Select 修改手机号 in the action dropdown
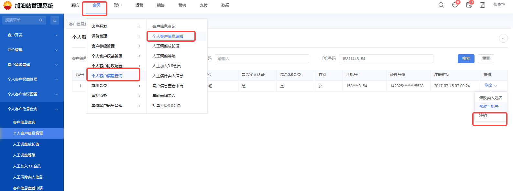Screen dimensions: 513x191 (x=489, y=106)
